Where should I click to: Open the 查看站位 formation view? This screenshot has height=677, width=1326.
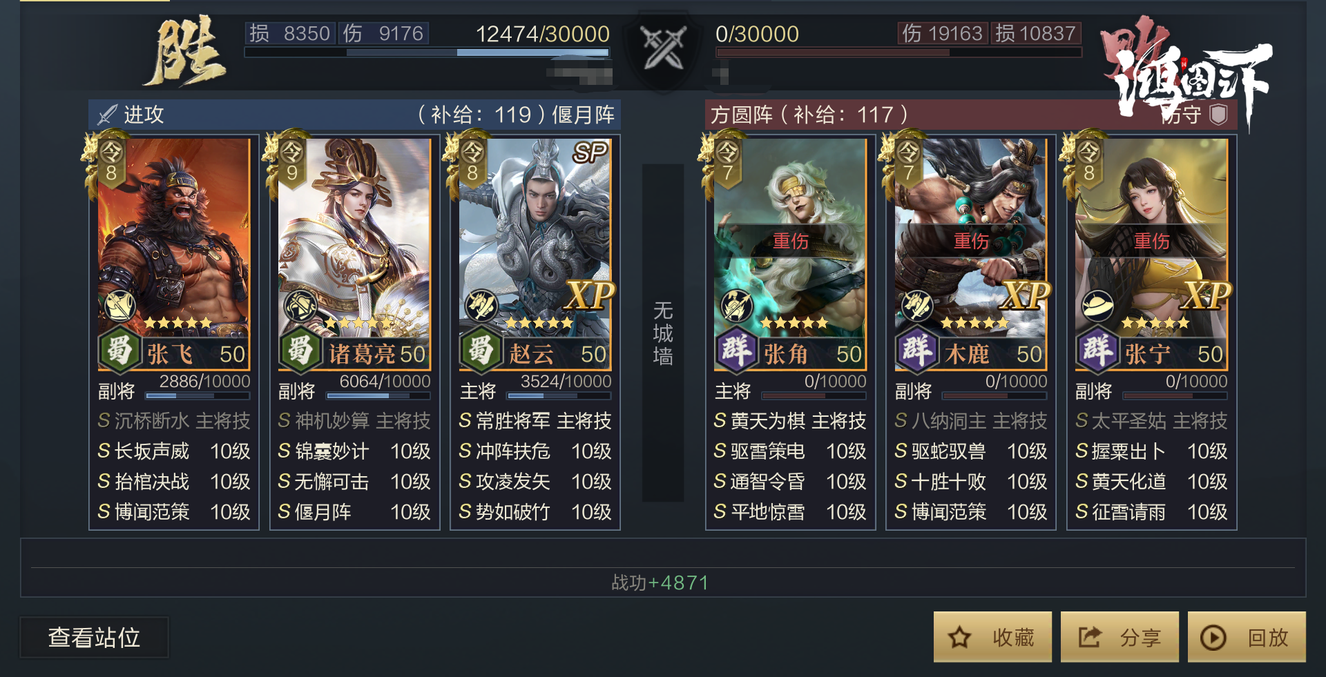(x=94, y=637)
